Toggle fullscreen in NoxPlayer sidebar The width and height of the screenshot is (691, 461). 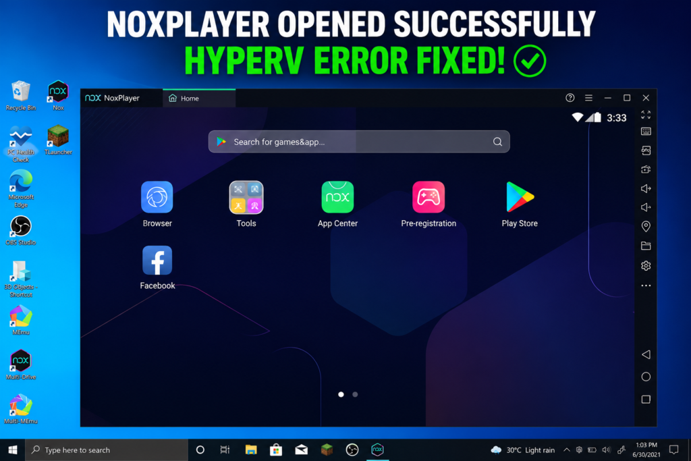(646, 115)
